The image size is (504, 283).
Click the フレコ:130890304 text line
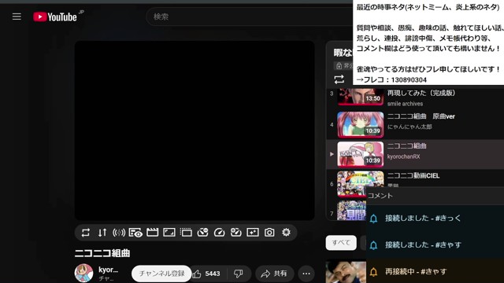[391, 80]
